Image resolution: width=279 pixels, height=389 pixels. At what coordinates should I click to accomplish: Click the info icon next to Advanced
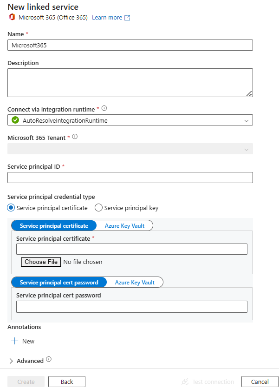[x=48, y=360]
